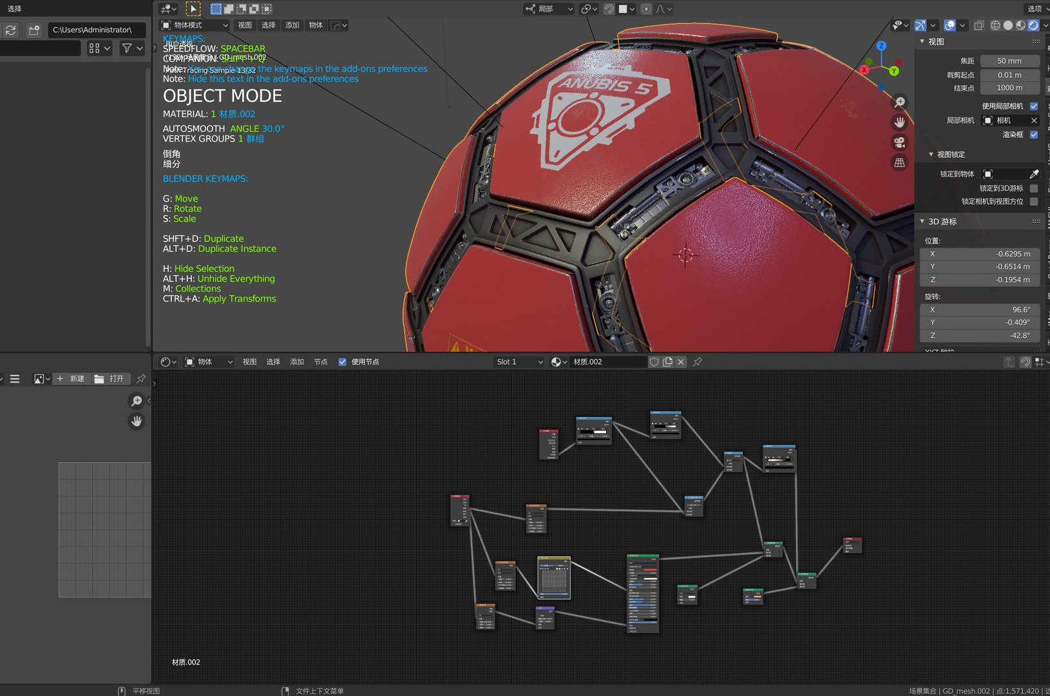This screenshot has width=1050, height=696.
Task: Switch to wireframe viewport shading
Action: tap(995, 25)
